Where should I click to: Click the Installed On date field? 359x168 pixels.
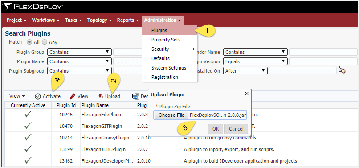click(303, 71)
